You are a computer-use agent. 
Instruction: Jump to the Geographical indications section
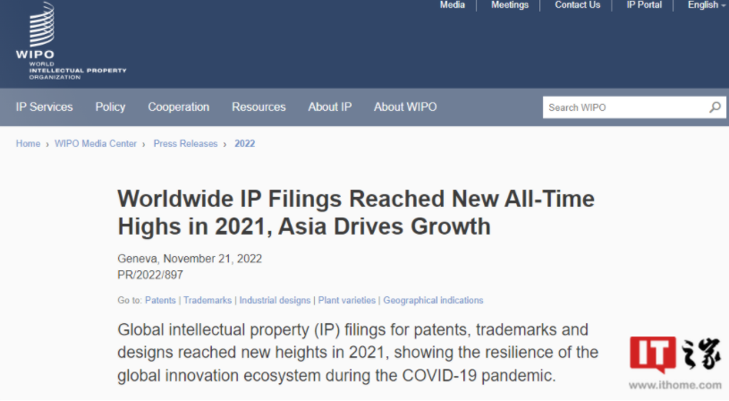click(433, 301)
